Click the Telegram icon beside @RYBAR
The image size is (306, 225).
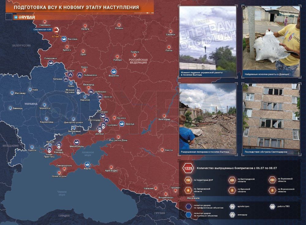point(15,17)
